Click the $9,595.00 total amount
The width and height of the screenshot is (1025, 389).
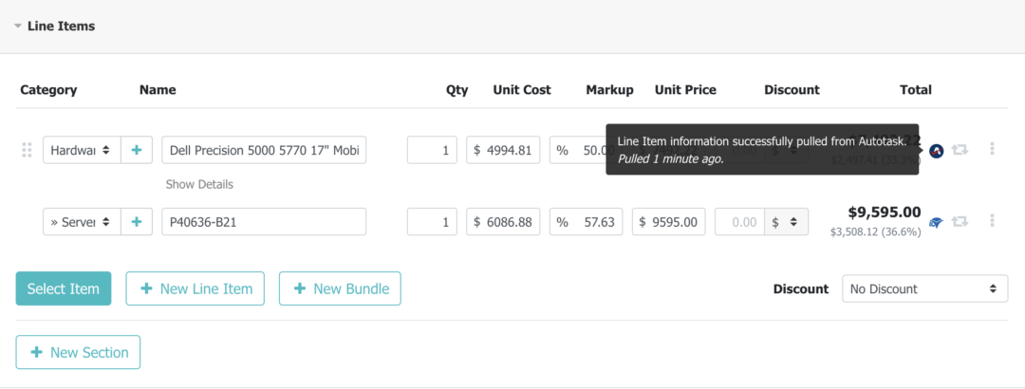[885, 212]
